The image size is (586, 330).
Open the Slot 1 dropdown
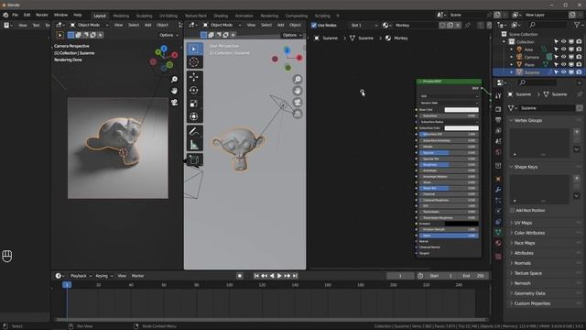tap(364, 25)
